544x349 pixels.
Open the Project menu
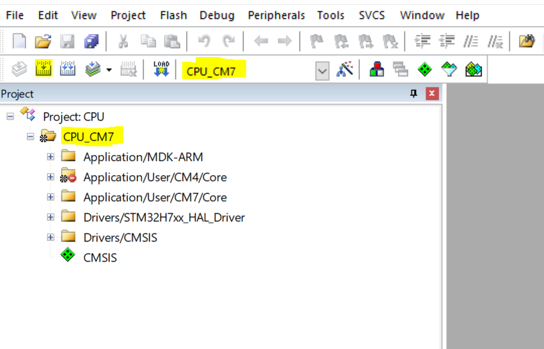click(x=128, y=15)
